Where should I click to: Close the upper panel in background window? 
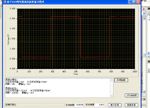(x=144, y=9)
